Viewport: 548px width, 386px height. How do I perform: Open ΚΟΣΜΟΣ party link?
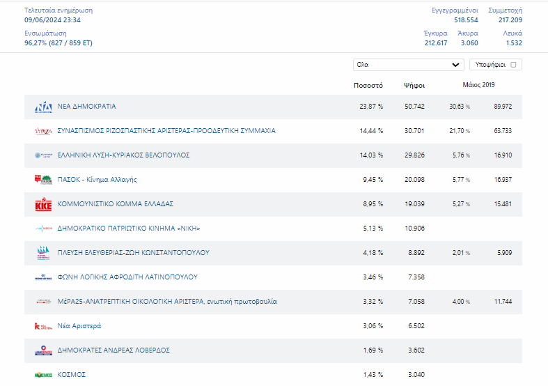[71, 374]
